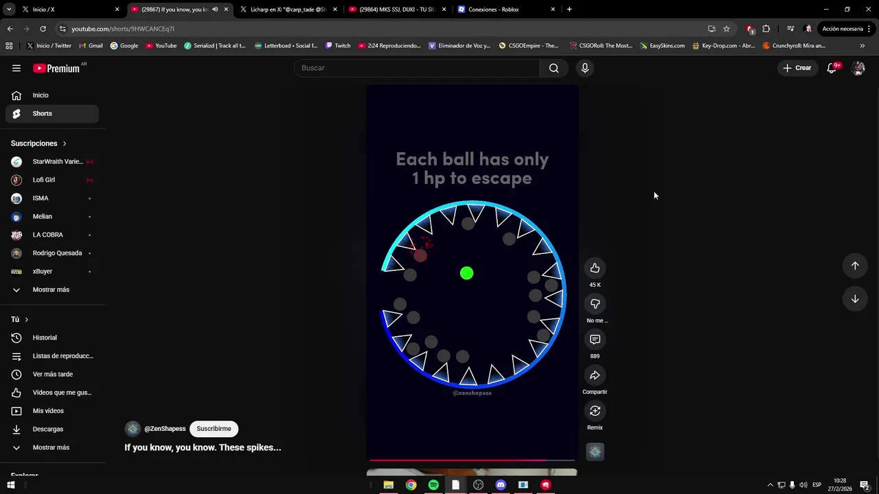Open Spotify from the taskbar
Viewport: 879px width, 494px height.
(433, 485)
